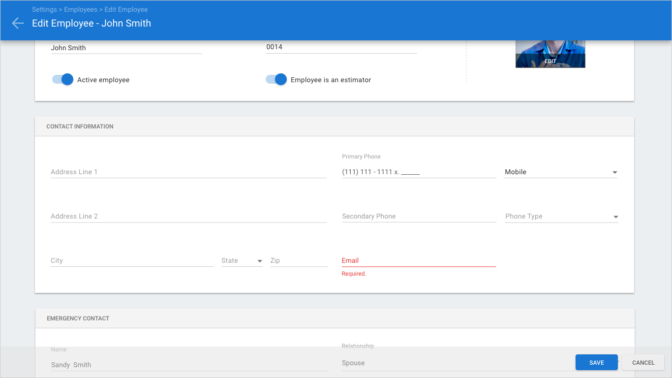Go to Employees in the breadcrumb

(x=81, y=9)
